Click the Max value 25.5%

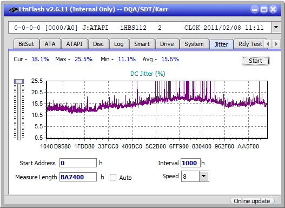click(83, 59)
